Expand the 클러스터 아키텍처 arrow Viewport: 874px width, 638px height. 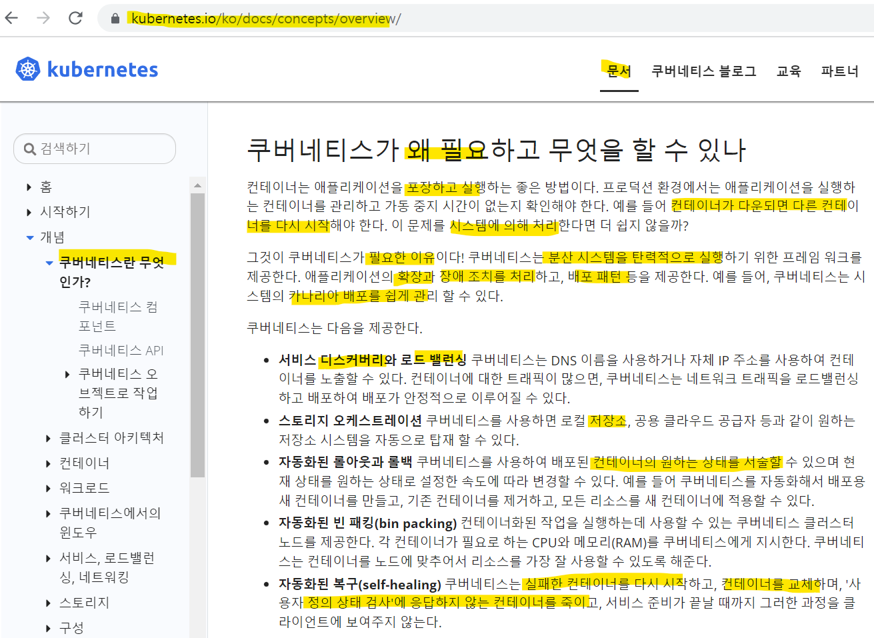click(x=48, y=439)
